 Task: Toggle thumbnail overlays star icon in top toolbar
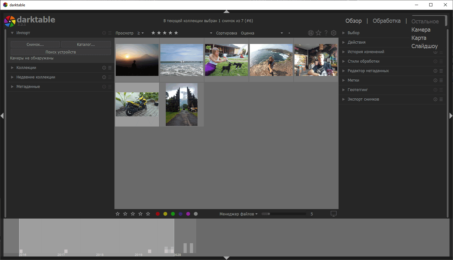(x=318, y=33)
